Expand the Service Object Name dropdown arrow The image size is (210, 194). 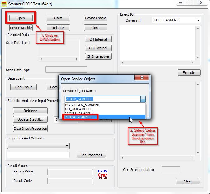point(142,99)
